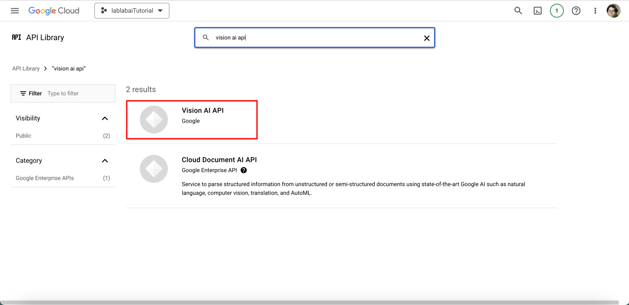This screenshot has width=629, height=305.
Task: Go to API Library breadcrumb link
Action: (26, 69)
